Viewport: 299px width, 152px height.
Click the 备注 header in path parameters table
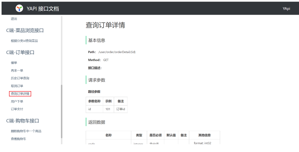[121, 101]
